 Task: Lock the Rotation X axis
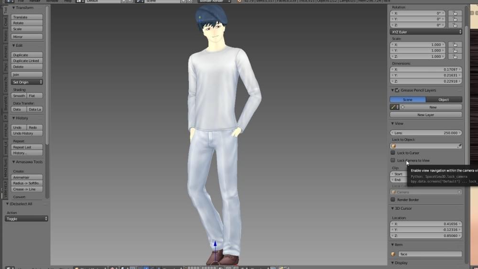click(455, 13)
